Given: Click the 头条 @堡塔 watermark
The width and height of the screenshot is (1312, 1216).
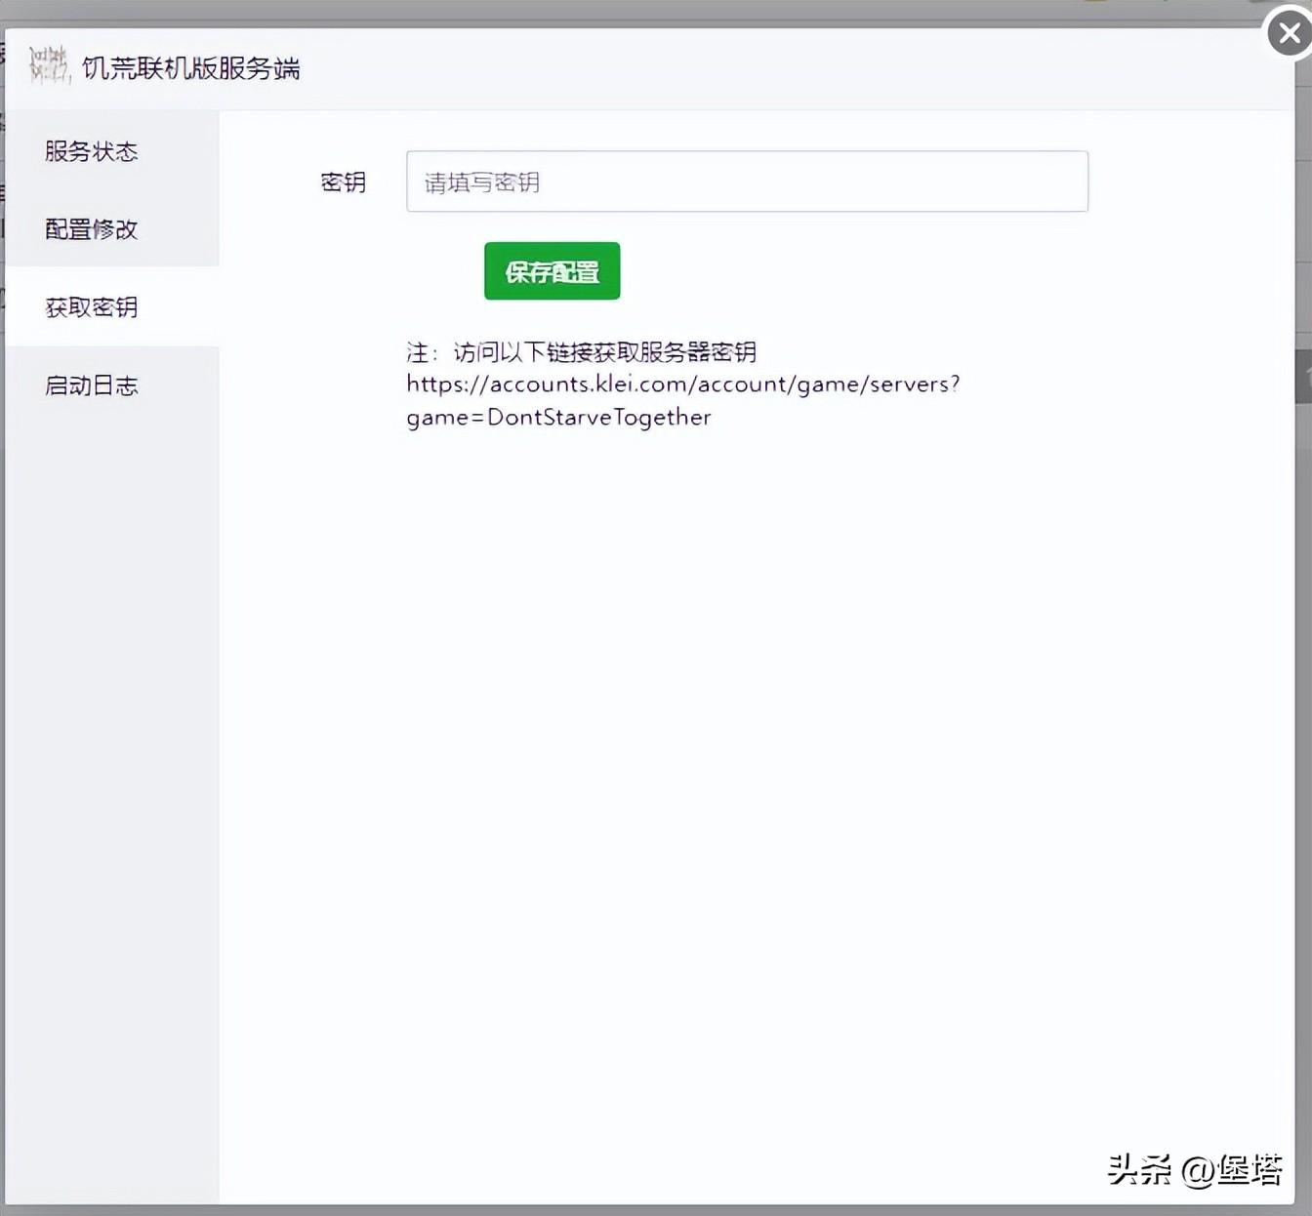Looking at the screenshot, I should [1194, 1168].
